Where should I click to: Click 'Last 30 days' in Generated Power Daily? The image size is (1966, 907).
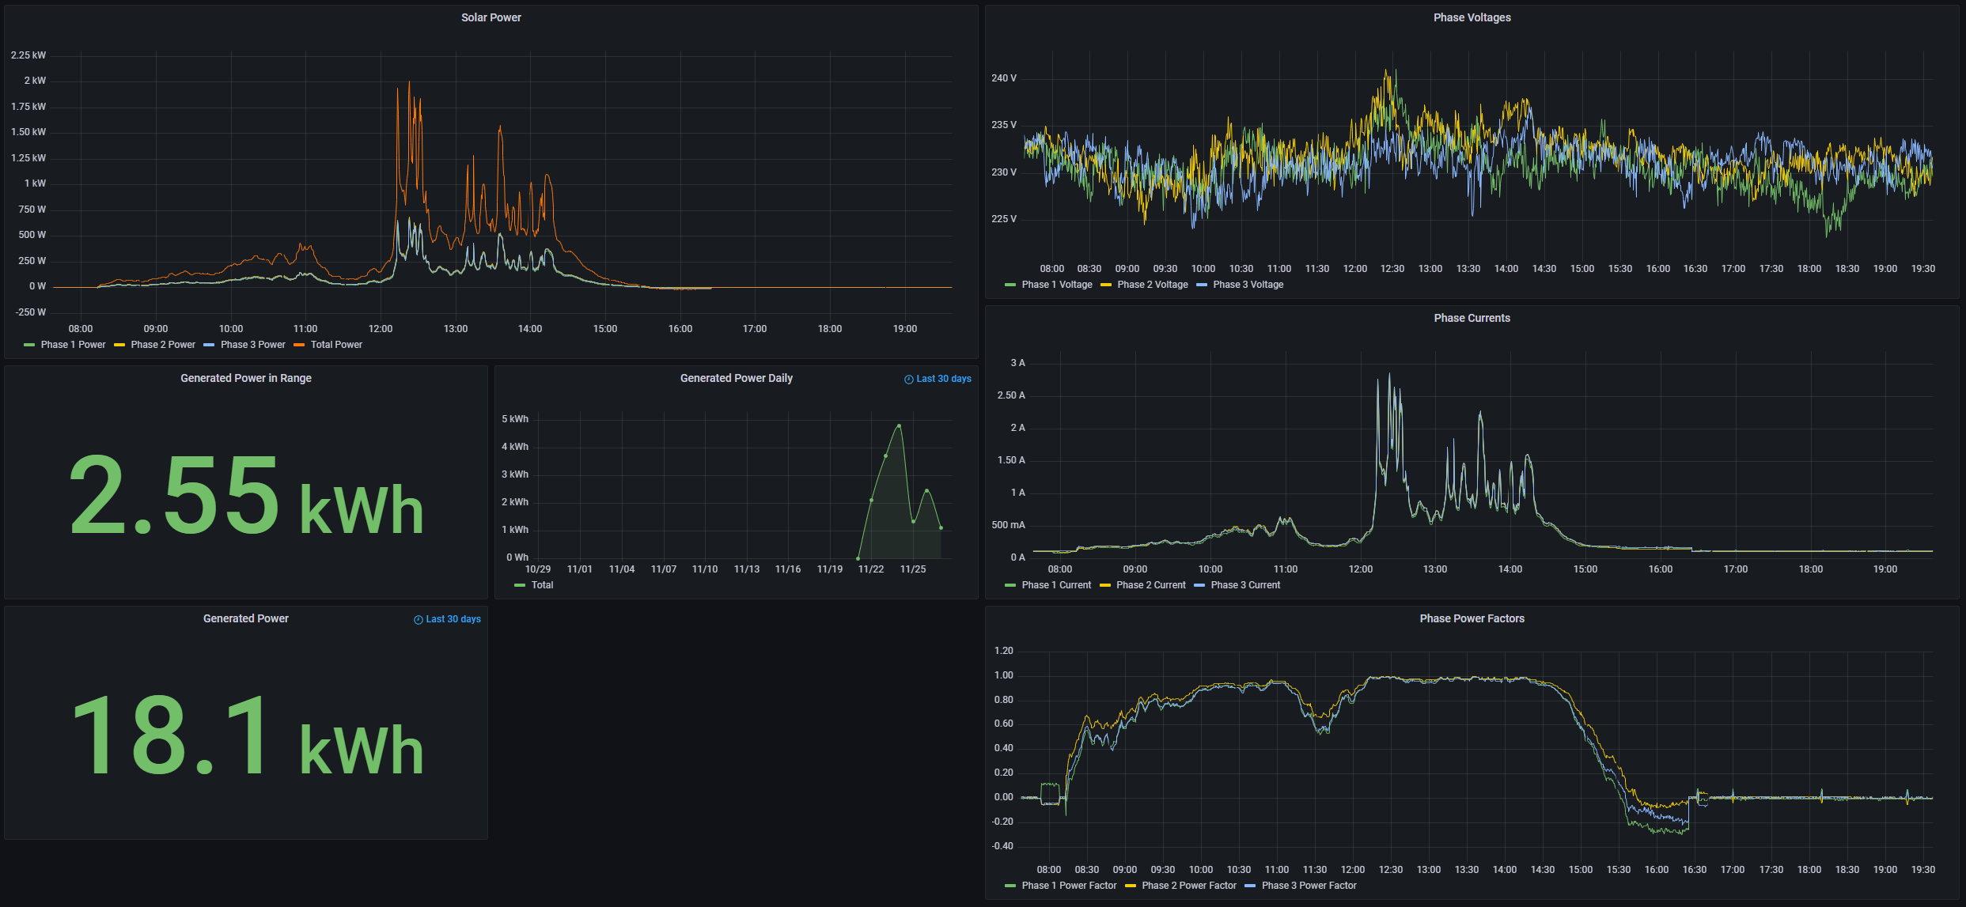(943, 380)
